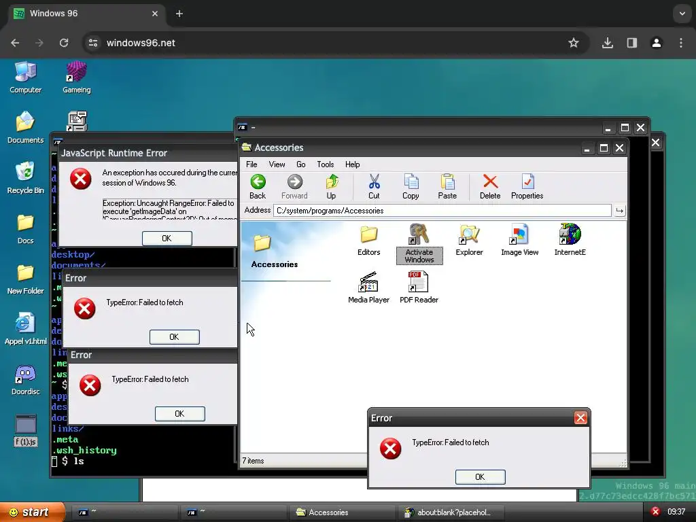Click the .wsh_history entry in terminal

[84, 450]
